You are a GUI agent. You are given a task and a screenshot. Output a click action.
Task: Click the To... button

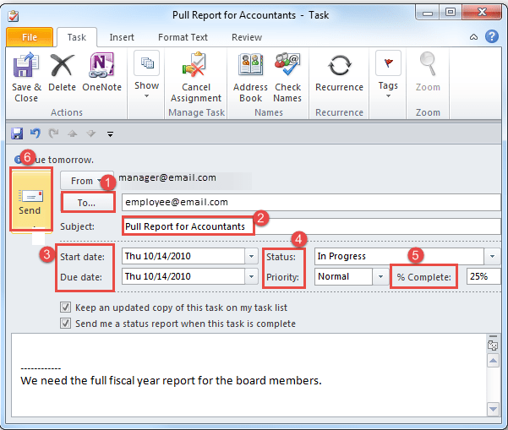click(87, 203)
